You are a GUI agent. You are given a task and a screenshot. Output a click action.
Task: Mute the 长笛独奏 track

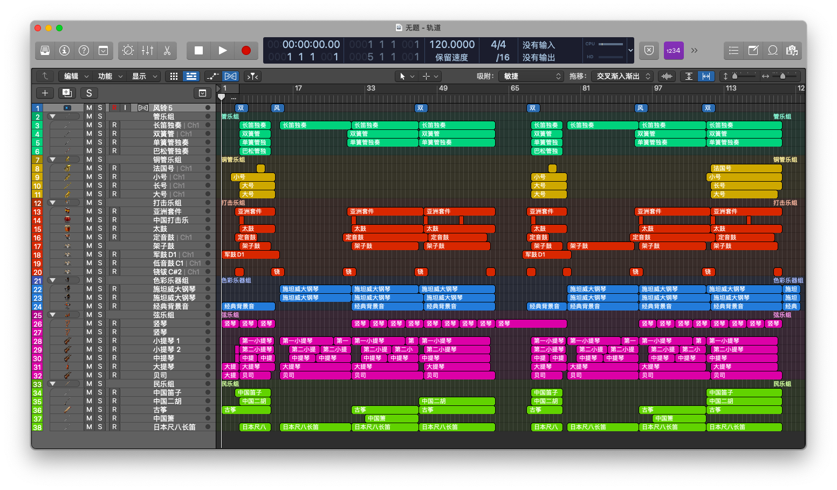coord(89,125)
